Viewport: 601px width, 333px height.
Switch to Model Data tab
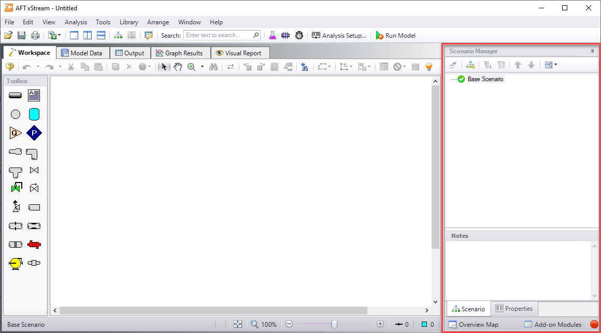pos(82,53)
